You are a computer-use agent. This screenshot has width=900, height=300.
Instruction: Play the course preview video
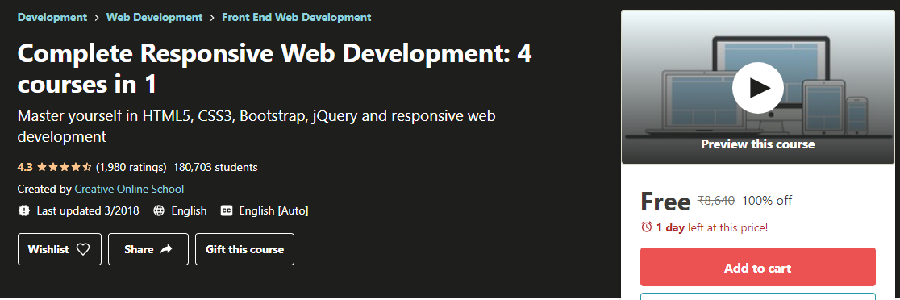[x=757, y=88]
